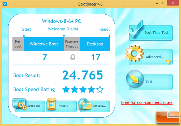Click the Exit button label
Image resolution: width=181 pixels, height=126 pixels.
coord(149,82)
